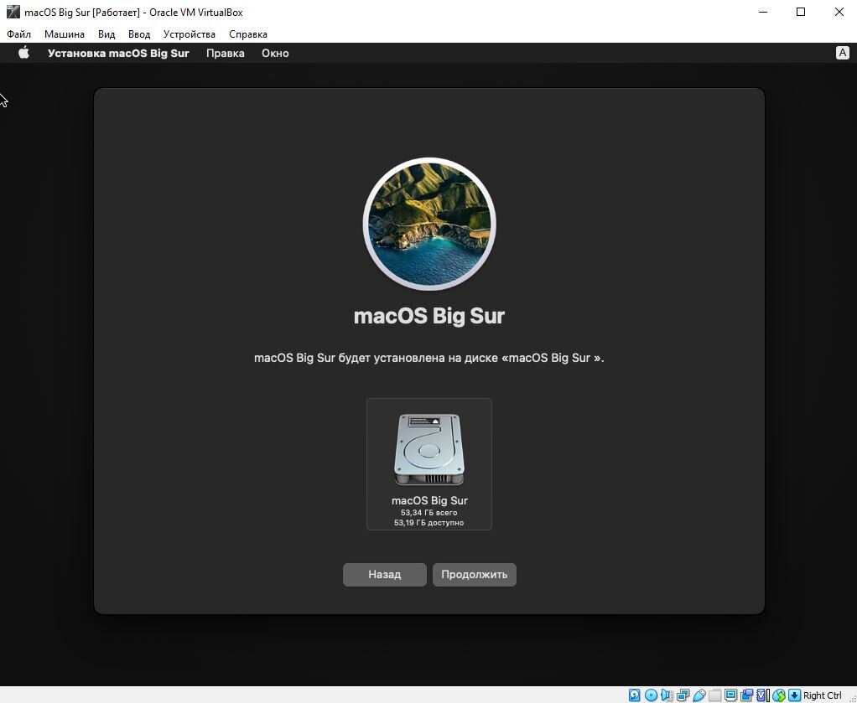Open the Справка menu
Screen dimensions: 857x703
pyautogui.click(x=248, y=34)
